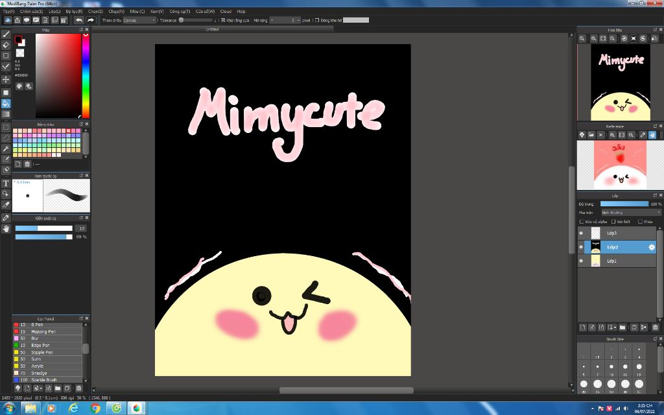
Task: Open the brush panel folder icon
Action: pos(58,388)
